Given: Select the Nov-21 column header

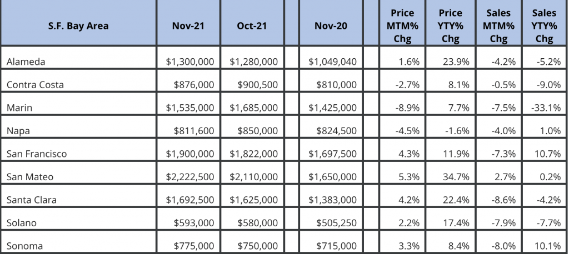Looking at the screenshot, I should (189, 26).
